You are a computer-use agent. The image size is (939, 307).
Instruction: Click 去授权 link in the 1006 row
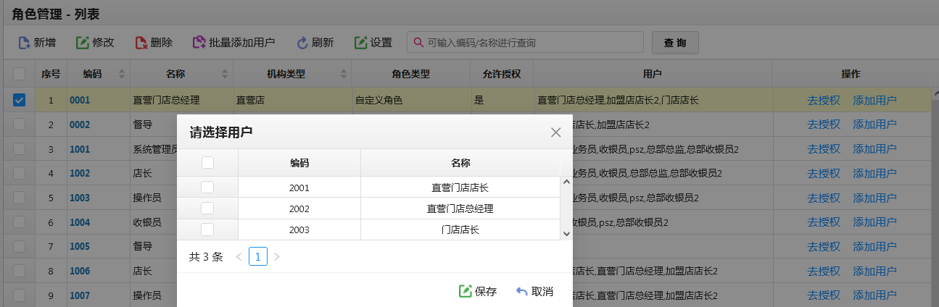(824, 270)
